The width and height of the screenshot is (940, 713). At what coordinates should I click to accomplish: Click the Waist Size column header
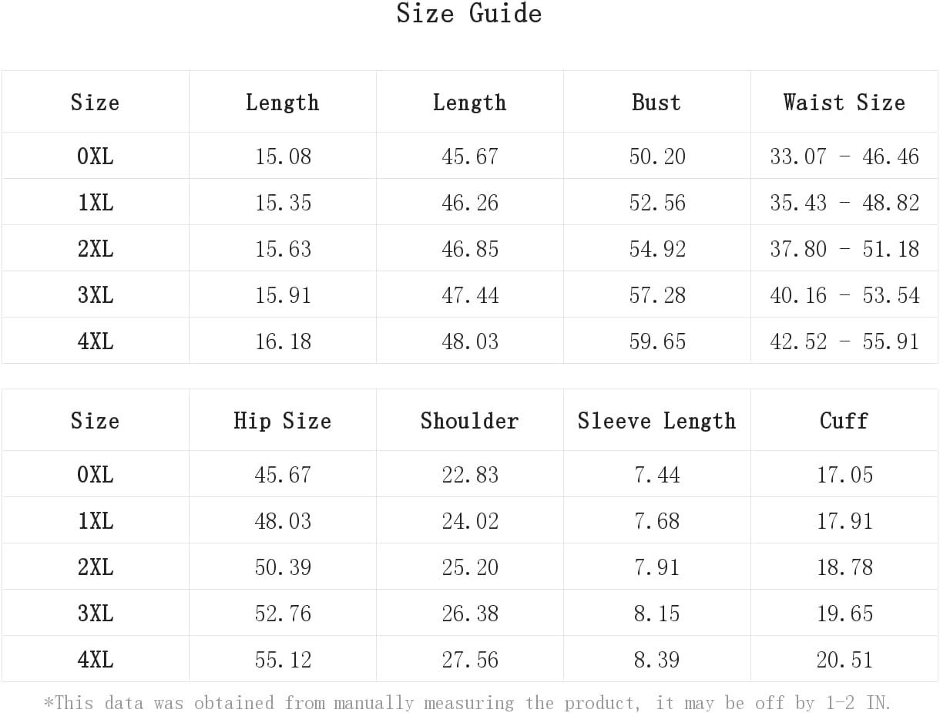[x=844, y=103]
